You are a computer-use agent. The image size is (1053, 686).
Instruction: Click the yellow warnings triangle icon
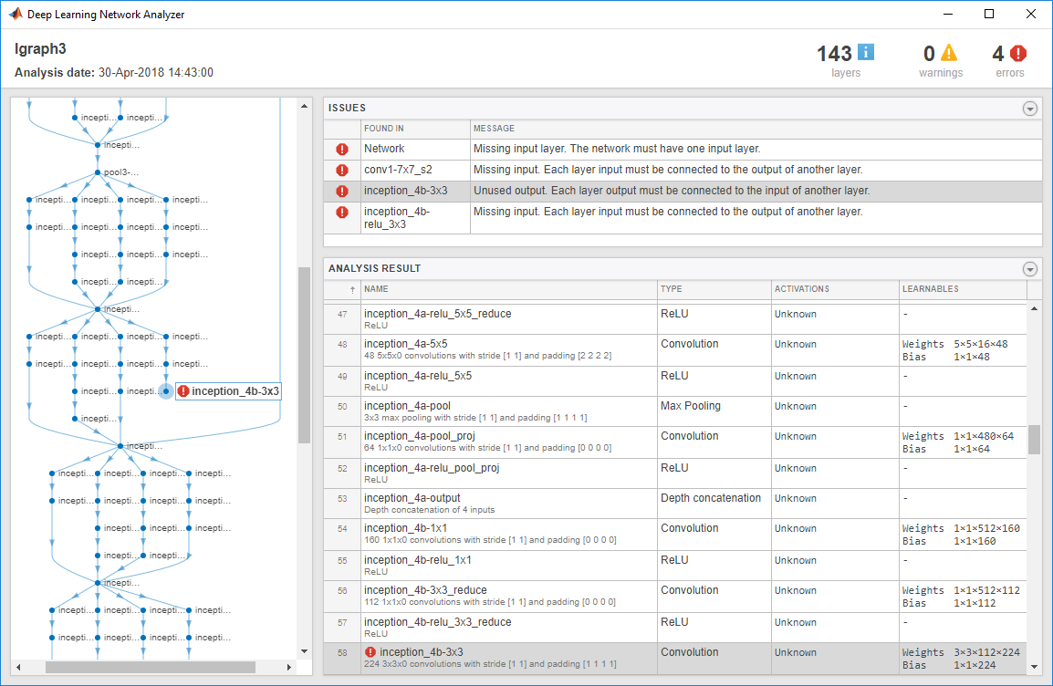point(949,53)
